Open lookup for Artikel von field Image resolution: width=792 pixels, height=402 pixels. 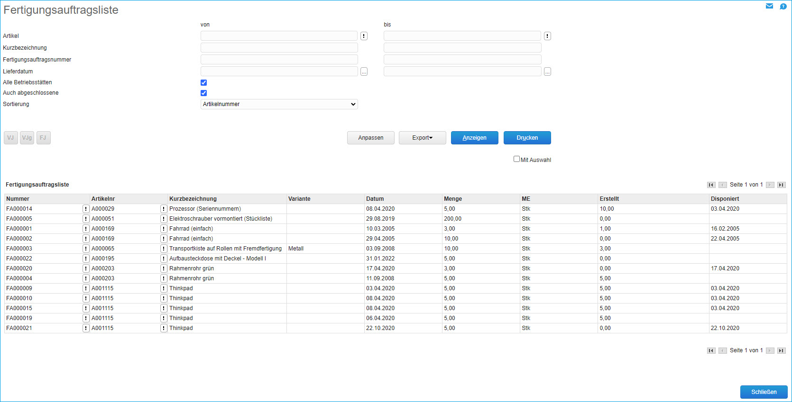364,36
